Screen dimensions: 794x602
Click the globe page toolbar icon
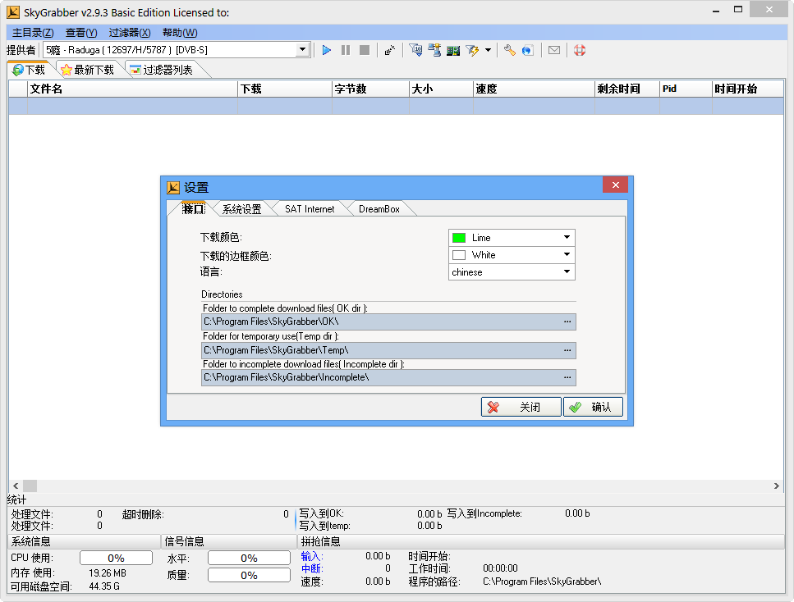528,50
